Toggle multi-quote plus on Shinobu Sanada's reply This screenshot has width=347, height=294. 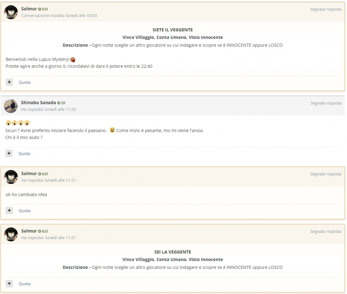(9, 153)
